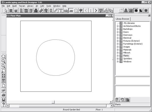Select Materials in the library tree
The image size is (152, 112).
[x=128, y=50]
